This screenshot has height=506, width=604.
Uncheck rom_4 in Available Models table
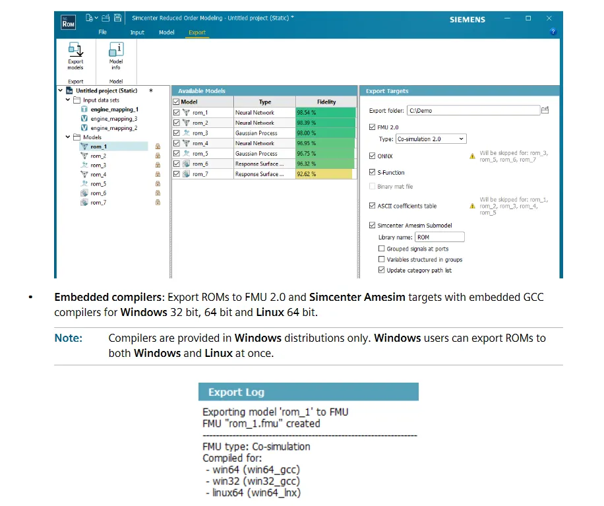pyautogui.click(x=177, y=143)
